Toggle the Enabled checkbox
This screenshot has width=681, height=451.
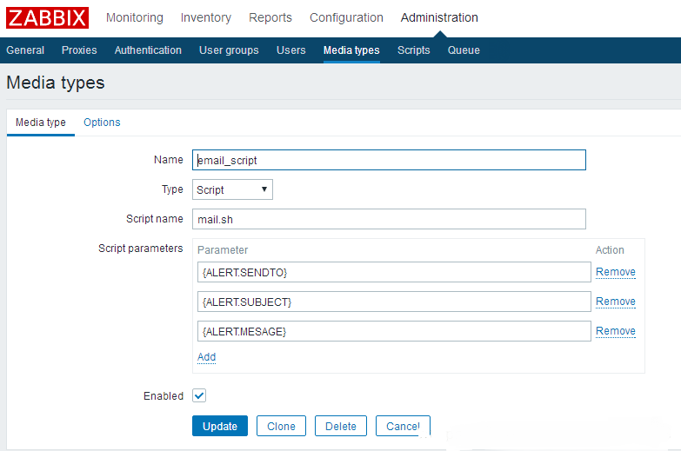199,395
